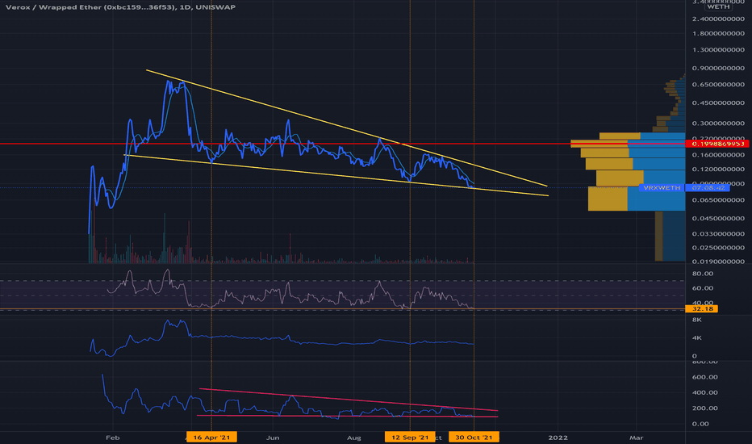Click the 1.8000000000 price scale value
This screenshot has width=752, height=444.
pos(718,33)
